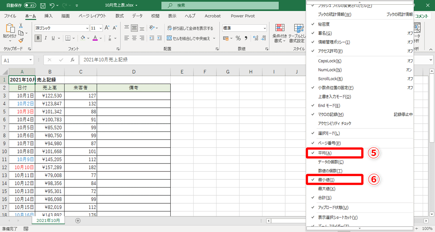435x232 pixels.
Task: Click the Middle Align icon
Action: [134, 28]
